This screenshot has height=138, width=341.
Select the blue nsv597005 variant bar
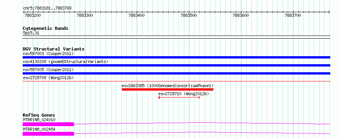(x=176, y=73)
